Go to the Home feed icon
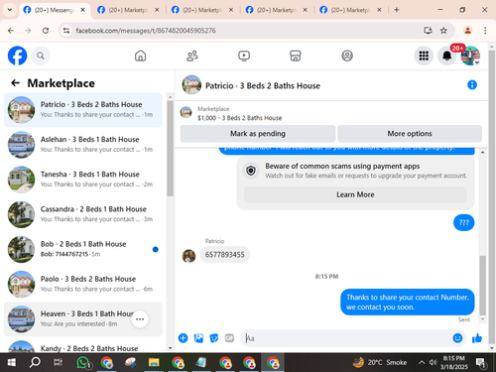The image size is (496, 372). (x=140, y=56)
